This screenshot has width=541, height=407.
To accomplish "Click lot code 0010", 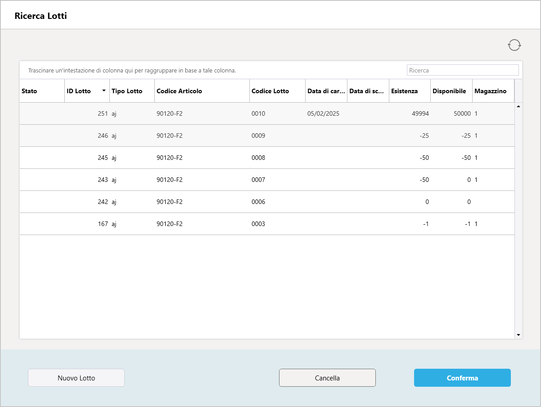I will pyautogui.click(x=258, y=113).
